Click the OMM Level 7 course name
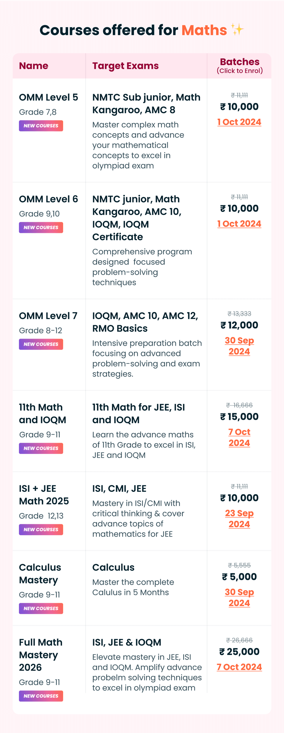The width and height of the screenshot is (284, 733). click(x=48, y=316)
